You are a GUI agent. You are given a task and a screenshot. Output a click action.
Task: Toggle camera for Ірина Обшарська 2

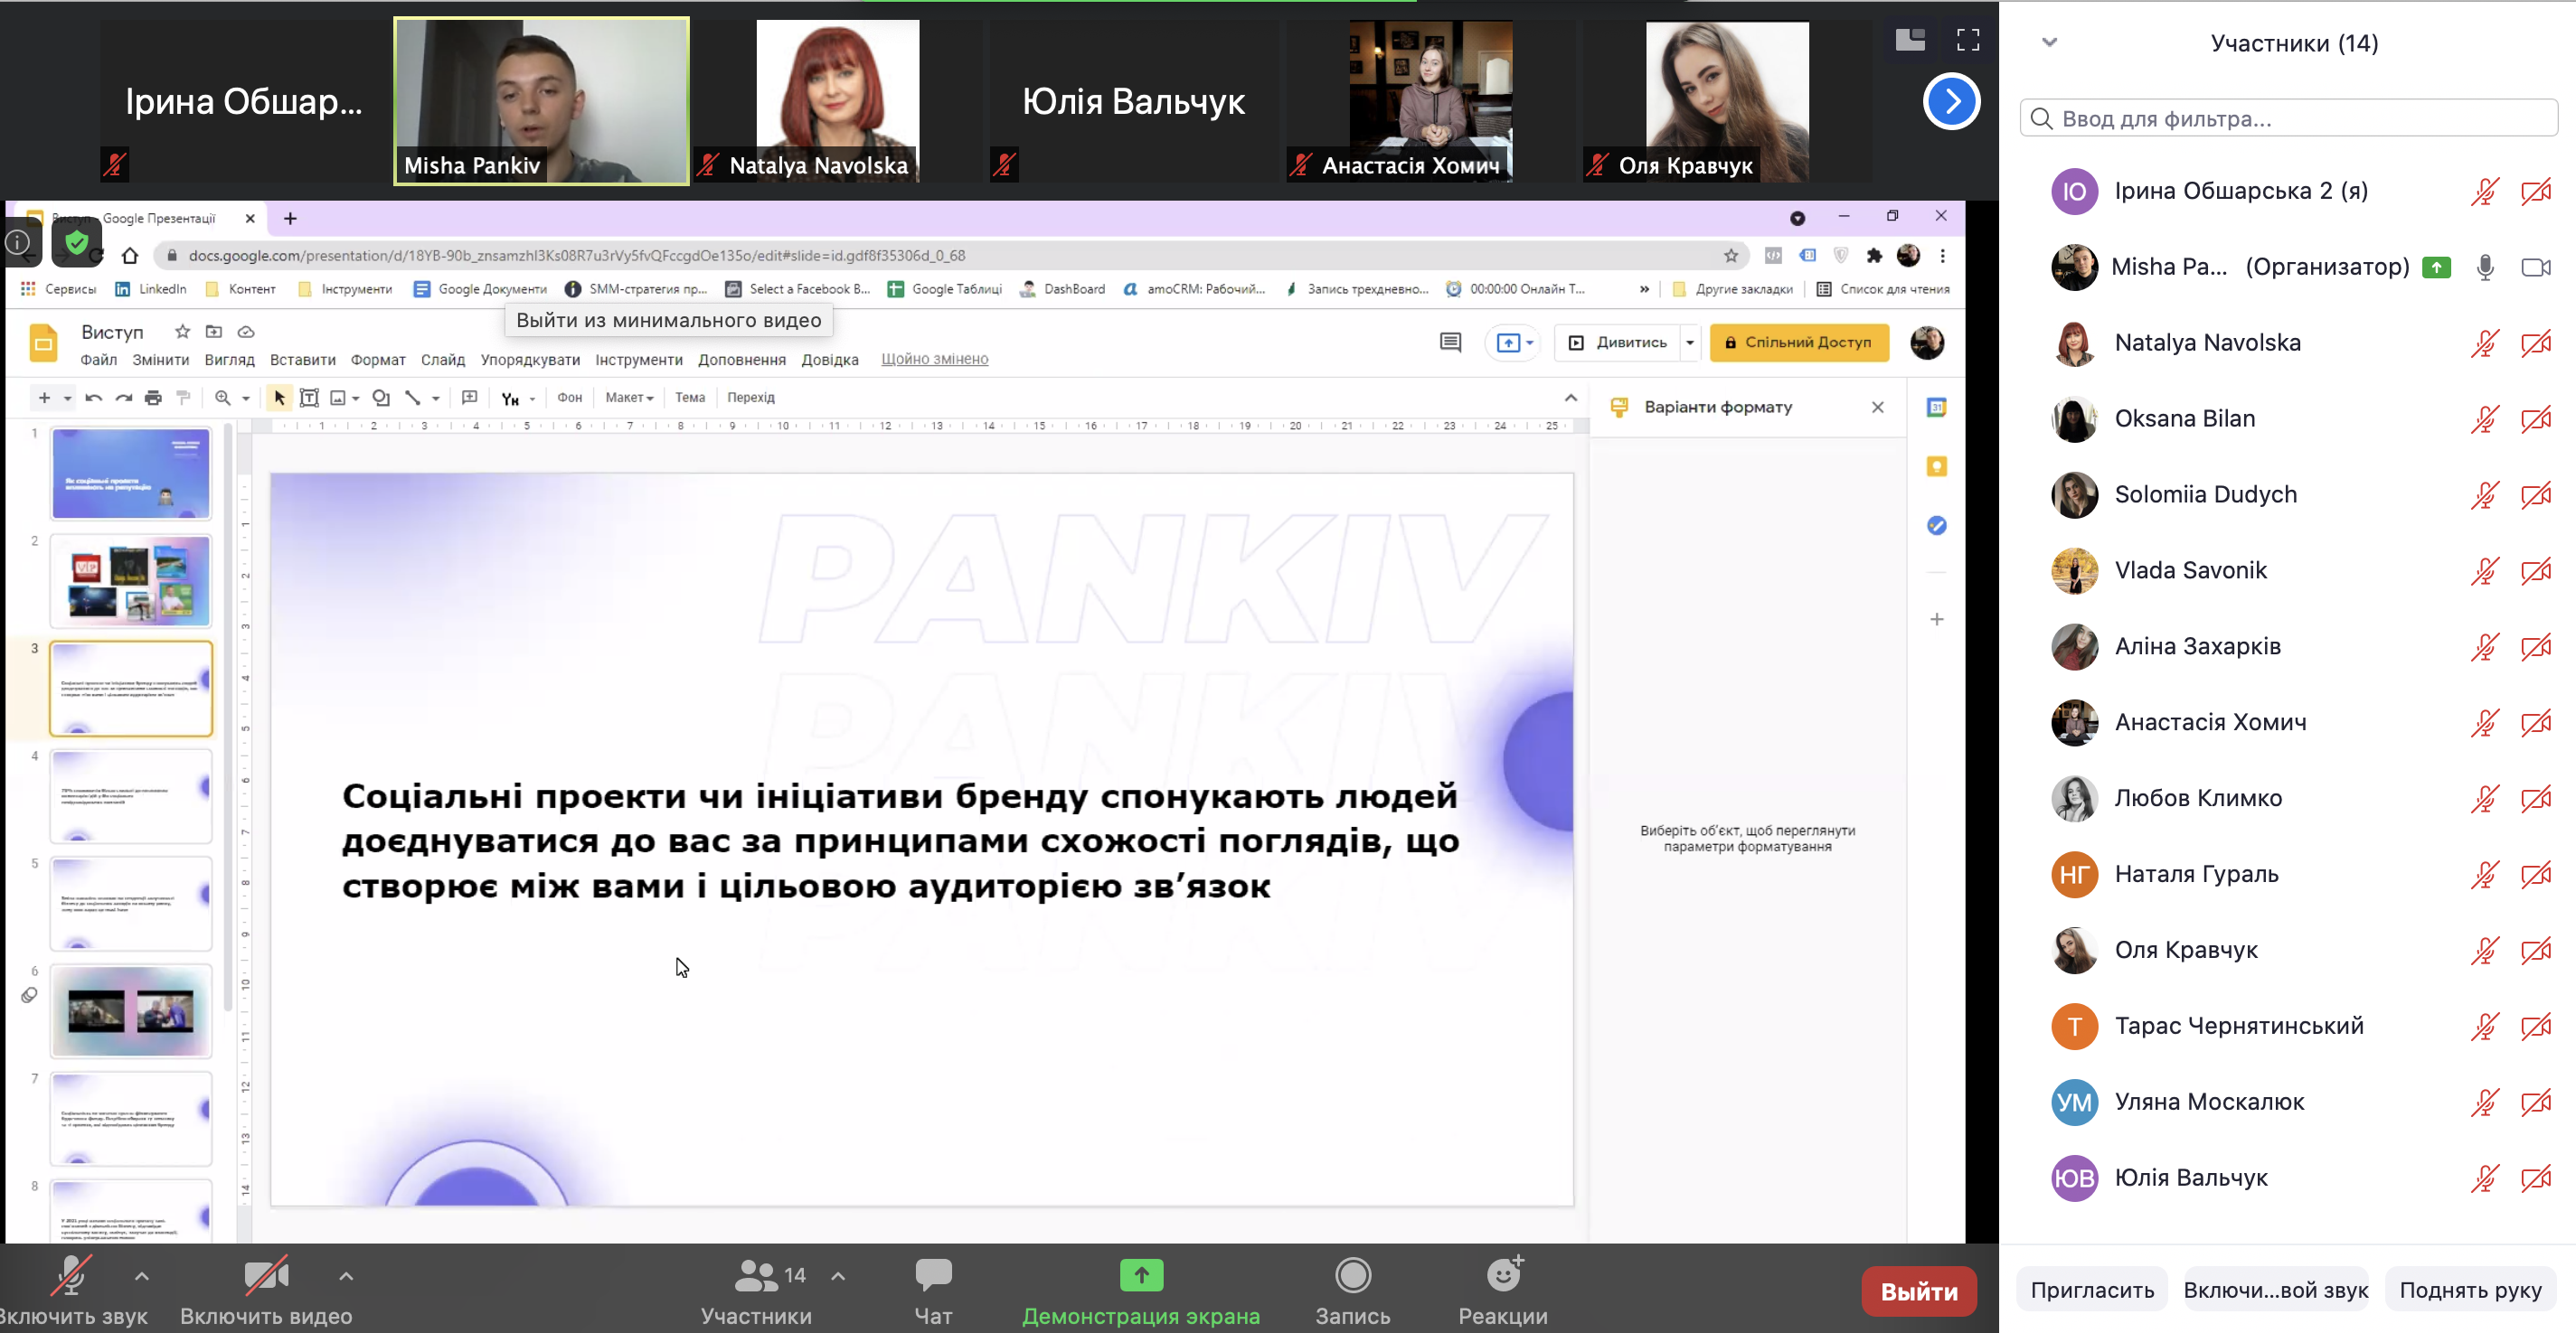[x=2536, y=191]
